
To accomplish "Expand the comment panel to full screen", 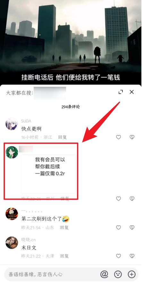I will [121, 92].
